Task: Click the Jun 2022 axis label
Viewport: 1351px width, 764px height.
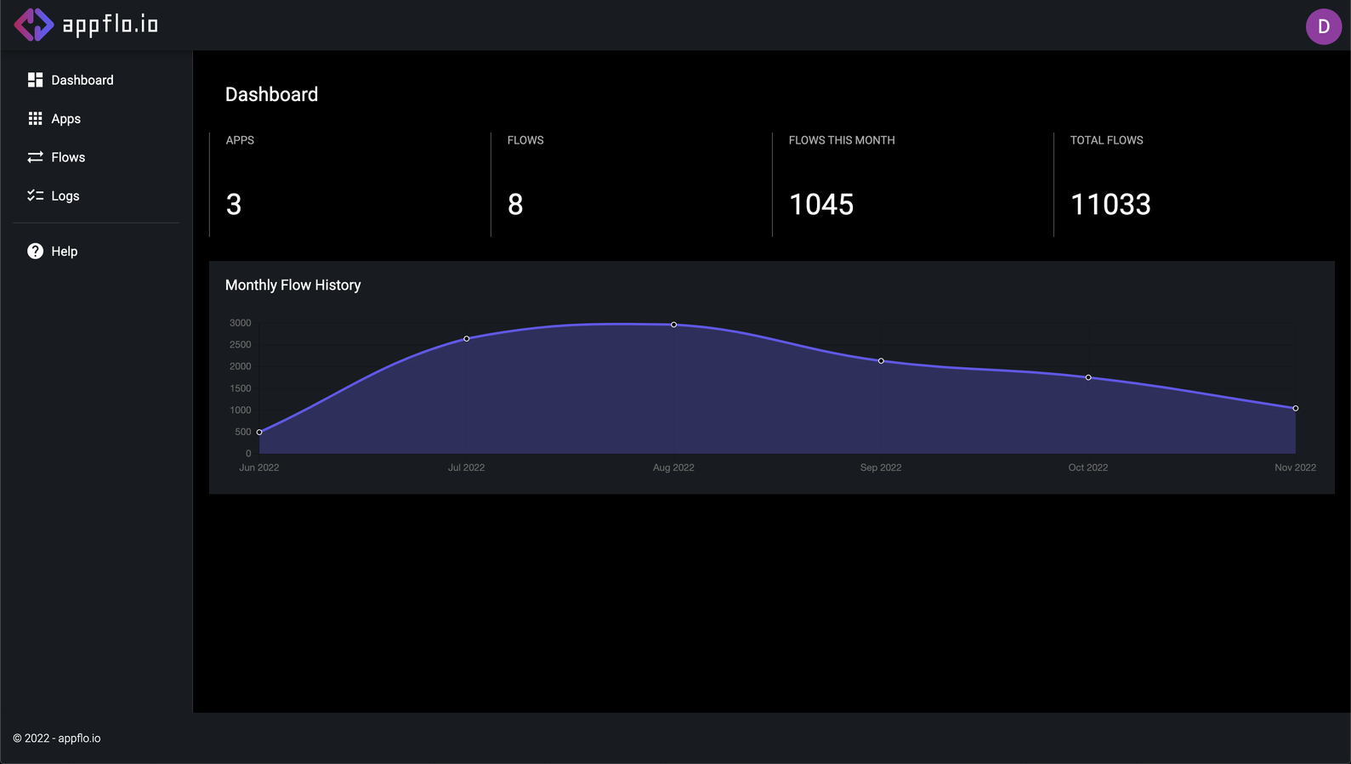Action: (259, 467)
